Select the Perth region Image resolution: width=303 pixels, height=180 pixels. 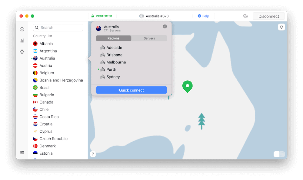coord(111,69)
